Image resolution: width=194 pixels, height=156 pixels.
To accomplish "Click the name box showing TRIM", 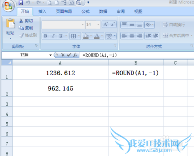I will tap(24, 55).
